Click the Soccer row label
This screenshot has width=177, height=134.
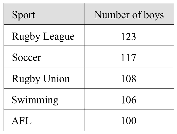(x=27, y=57)
